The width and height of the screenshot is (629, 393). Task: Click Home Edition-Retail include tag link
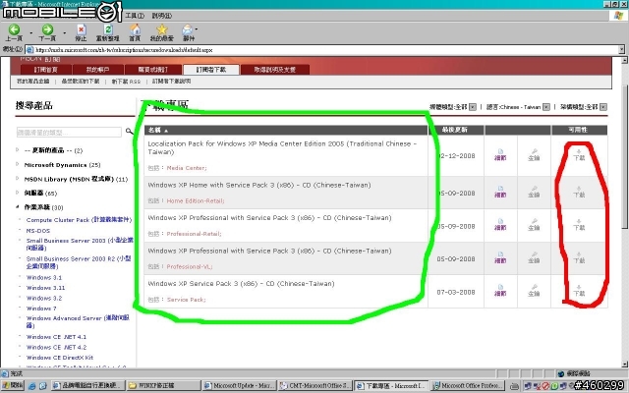point(196,200)
